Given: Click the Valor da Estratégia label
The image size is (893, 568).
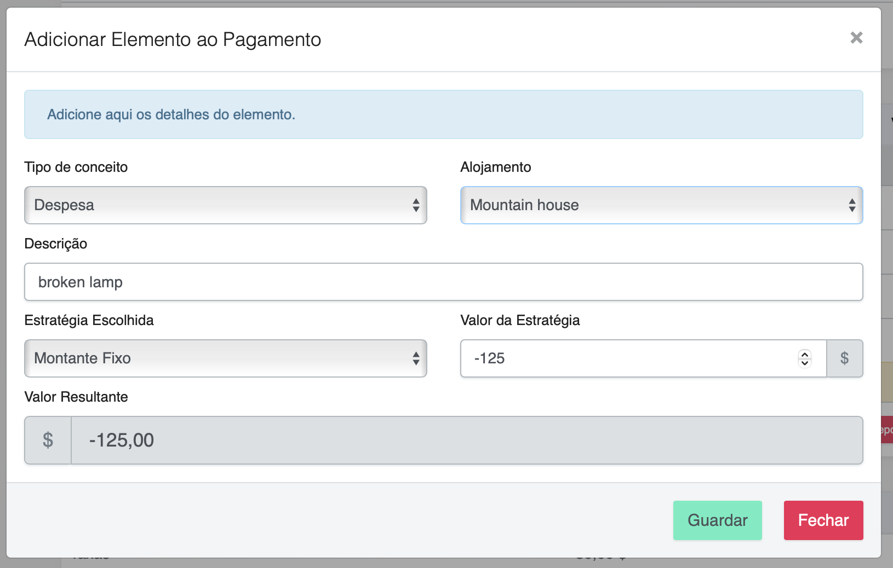Looking at the screenshot, I should pos(520,320).
